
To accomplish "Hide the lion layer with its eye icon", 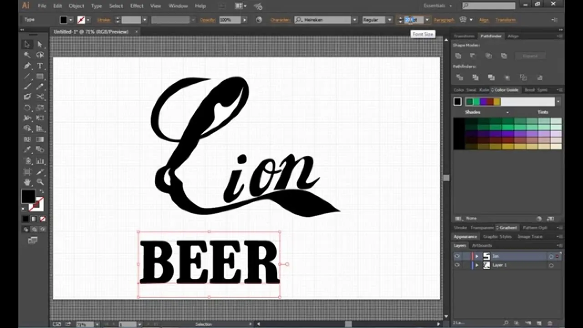I will pos(457,256).
